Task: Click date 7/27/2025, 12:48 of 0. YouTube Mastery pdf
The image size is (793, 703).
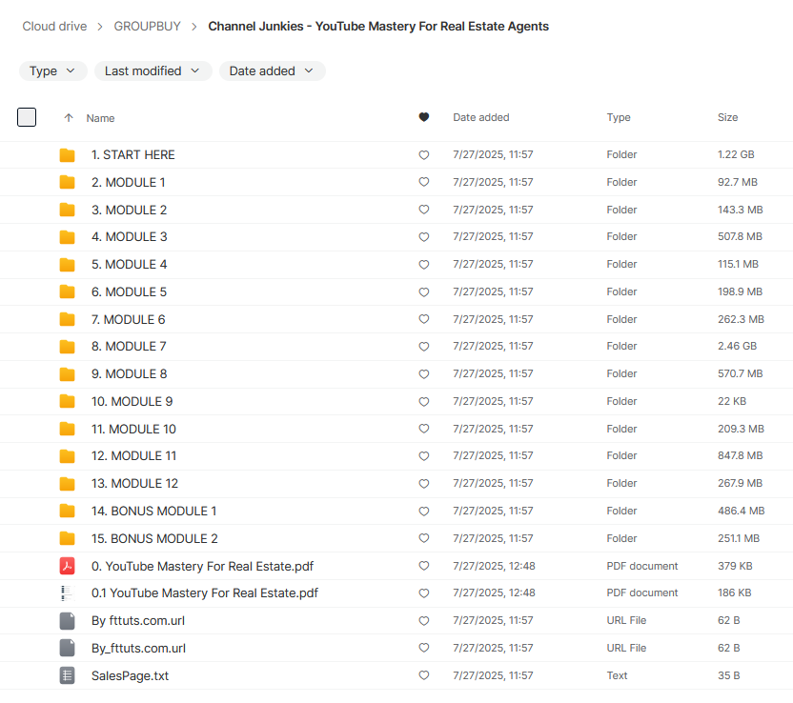Action: (x=494, y=566)
